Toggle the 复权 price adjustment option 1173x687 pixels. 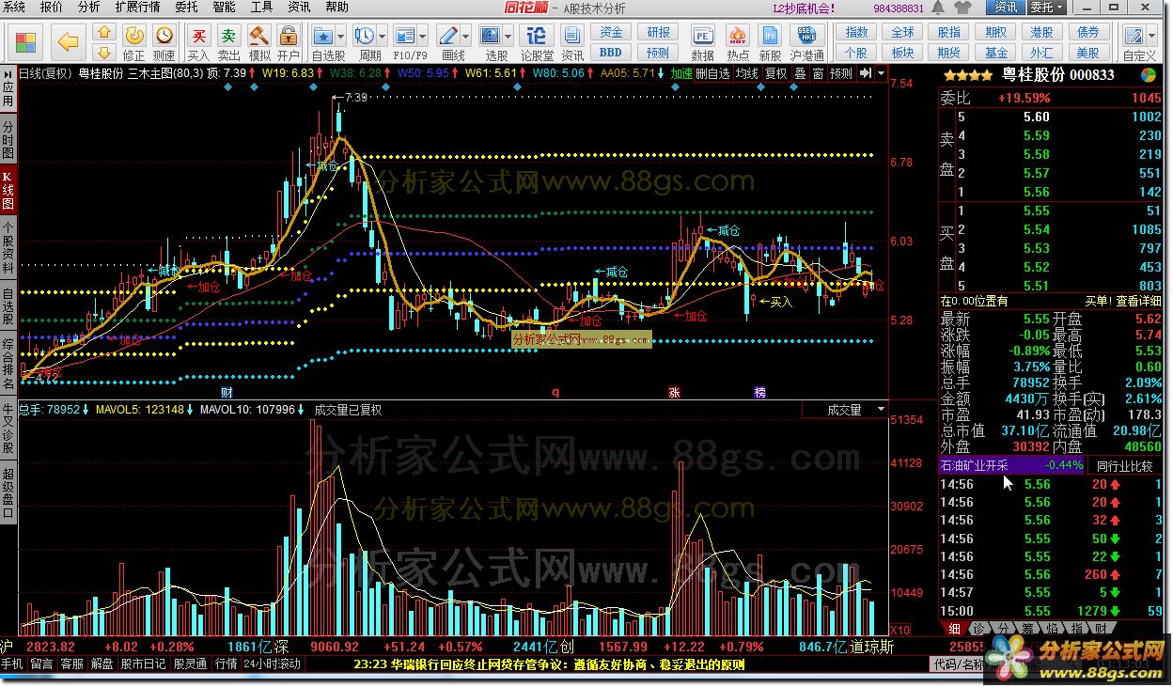pos(776,73)
